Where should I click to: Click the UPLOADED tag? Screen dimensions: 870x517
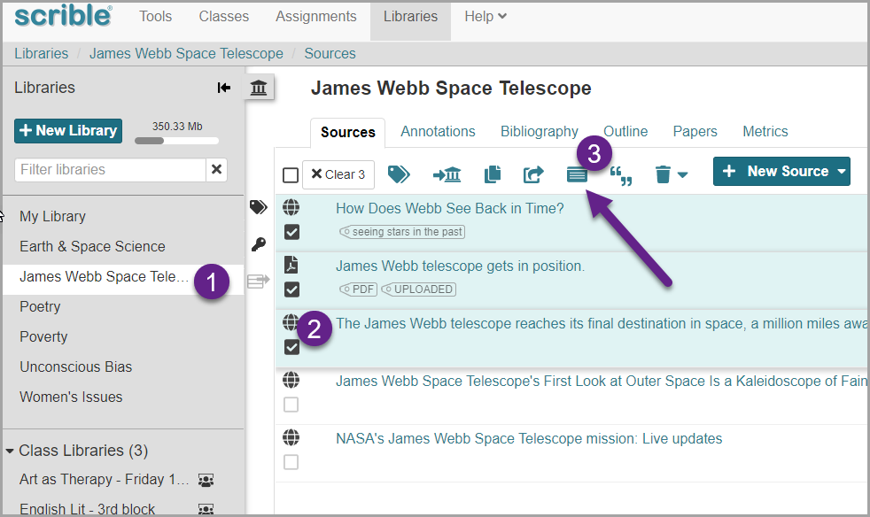pyautogui.click(x=418, y=289)
